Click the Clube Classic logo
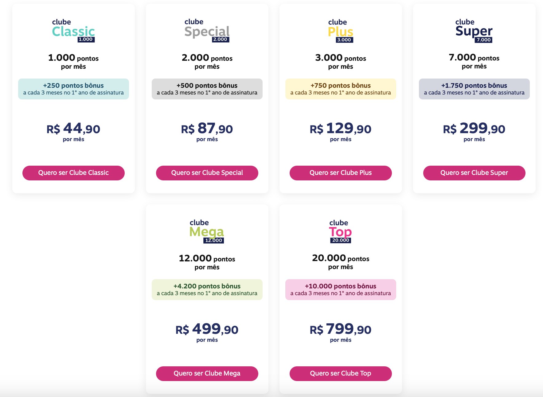 (73, 31)
